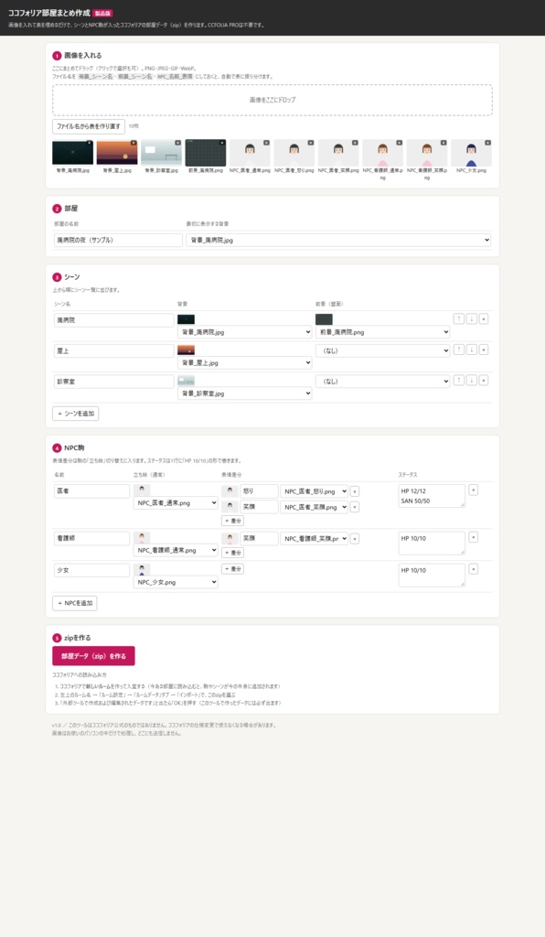Viewport: 545px width, 937px height.
Task: Move the 診察室 scene up
Action: coord(458,380)
